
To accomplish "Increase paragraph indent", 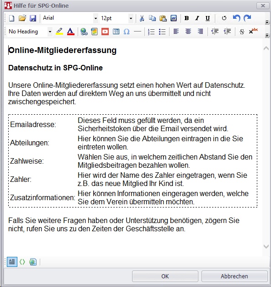I will point(227,32).
